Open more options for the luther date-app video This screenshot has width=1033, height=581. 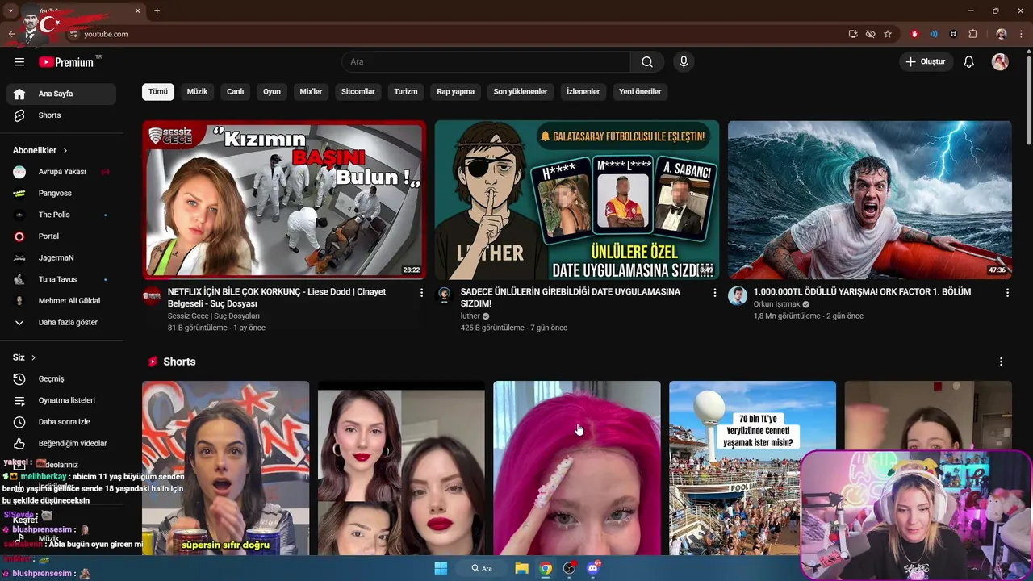point(714,293)
